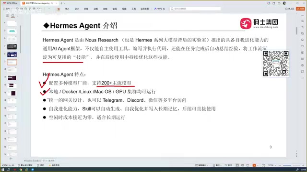Switch thumbnail pane to outline view icon

pyautogui.click(x=8, y=16)
